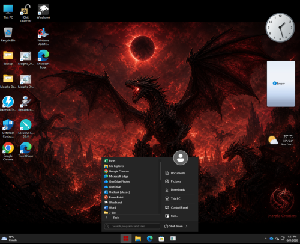
Task: Open Microsoft Store from the taskbar
Action: 161,239
